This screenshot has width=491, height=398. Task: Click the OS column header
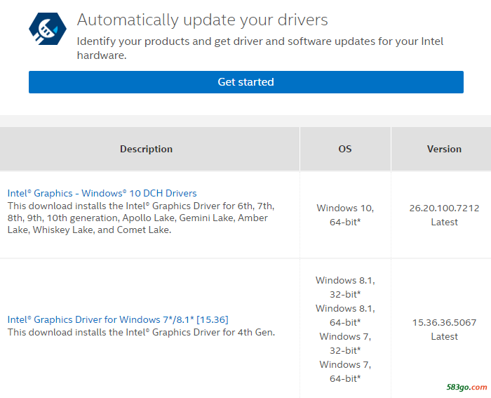[345, 149]
